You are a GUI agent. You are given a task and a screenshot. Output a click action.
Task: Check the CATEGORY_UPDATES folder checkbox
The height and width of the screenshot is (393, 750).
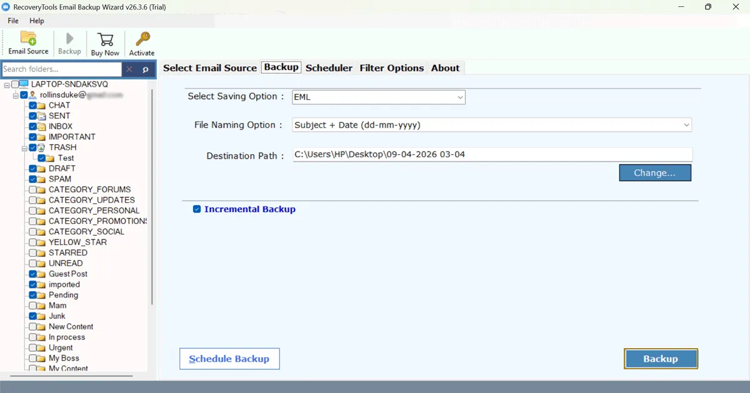pyautogui.click(x=32, y=200)
